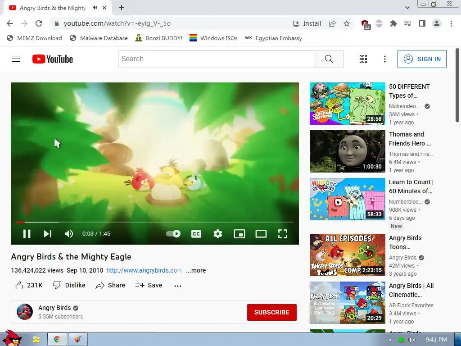Go forward in browser
The image size is (461, 346).
[24, 23]
